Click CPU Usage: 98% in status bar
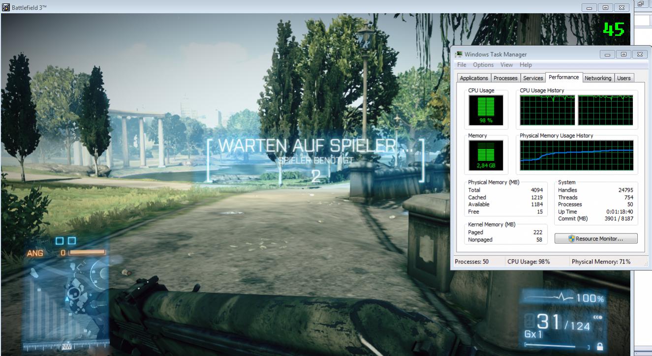652x356 pixels. (528, 262)
